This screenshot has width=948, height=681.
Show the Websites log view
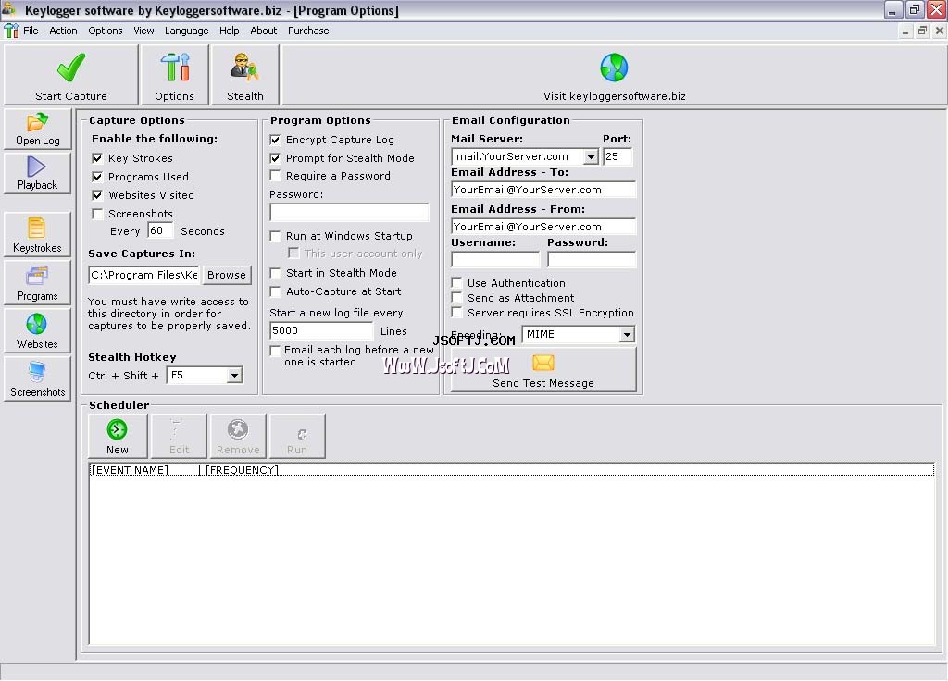tap(37, 331)
